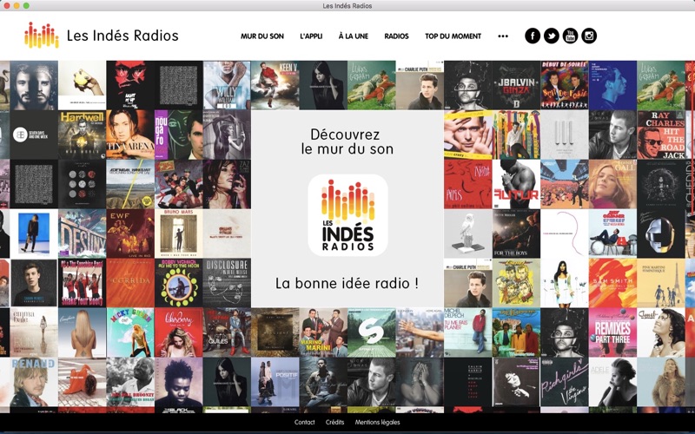Image resolution: width=695 pixels, height=434 pixels.
Task: Click the Mentions légales footer link
Action: (378, 423)
